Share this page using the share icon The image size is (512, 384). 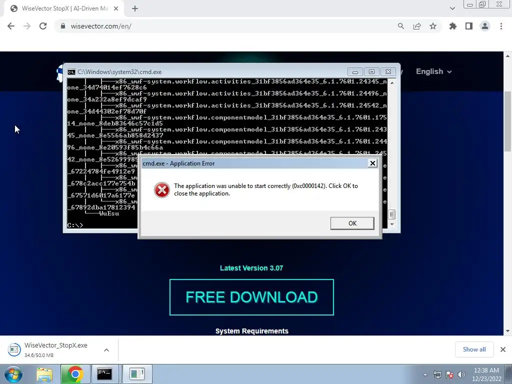point(417,26)
